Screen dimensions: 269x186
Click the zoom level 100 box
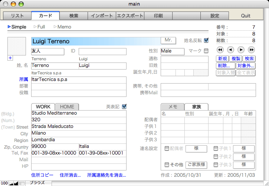point(4,183)
